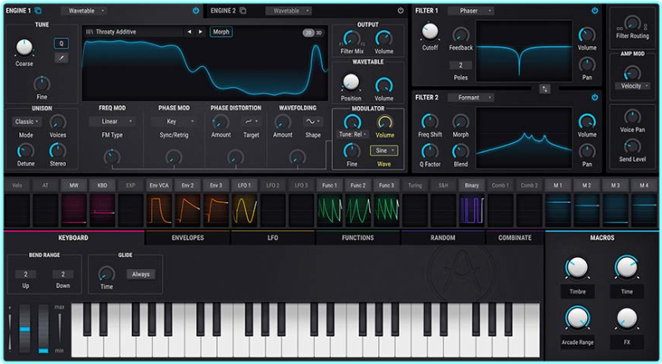Click the Bend Range Up value
The width and height of the screenshot is (662, 364).
pos(25,274)
